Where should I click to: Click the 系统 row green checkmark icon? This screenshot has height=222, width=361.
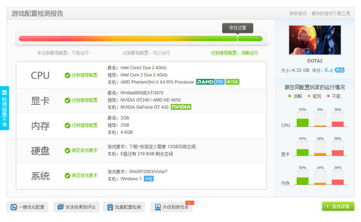pyautogui.click(x=67, y=176)
